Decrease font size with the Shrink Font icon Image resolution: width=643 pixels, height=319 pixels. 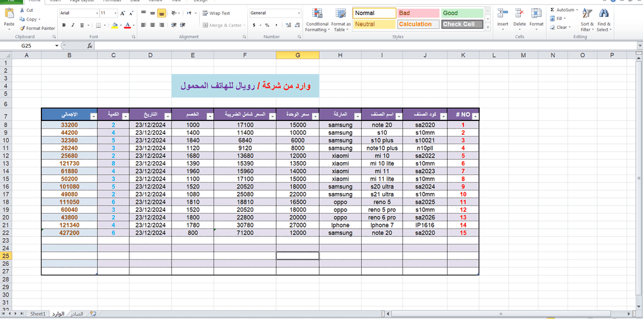[131, 13]
